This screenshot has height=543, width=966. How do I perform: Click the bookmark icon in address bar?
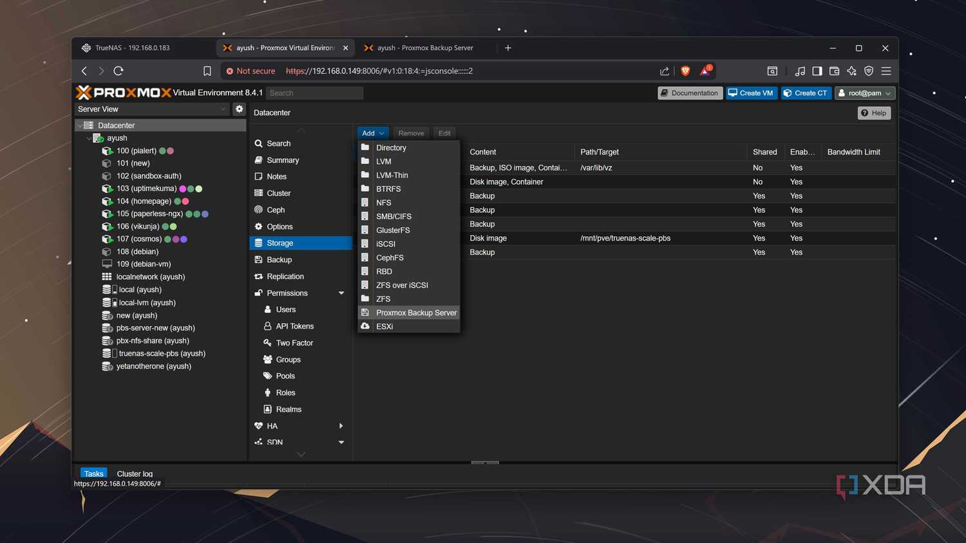pos(207,71)
